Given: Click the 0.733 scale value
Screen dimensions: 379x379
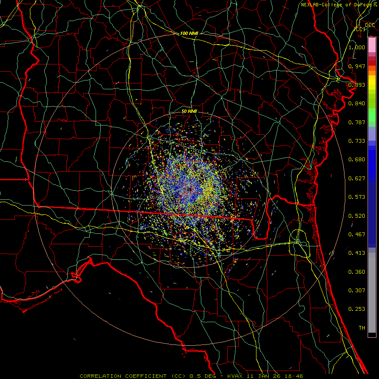Looking at the screenshot, I should coord(357,141).
